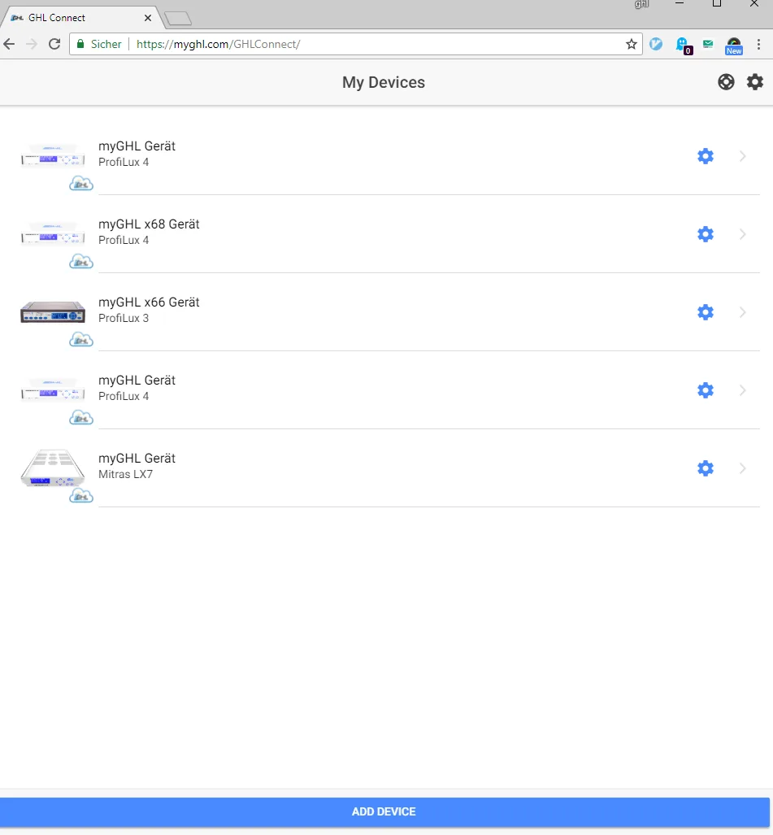The width and height of the screenshot is (773, 835).
Task: Click the green 'Sicher' secure lock indicator
Action: click(99, 44)
